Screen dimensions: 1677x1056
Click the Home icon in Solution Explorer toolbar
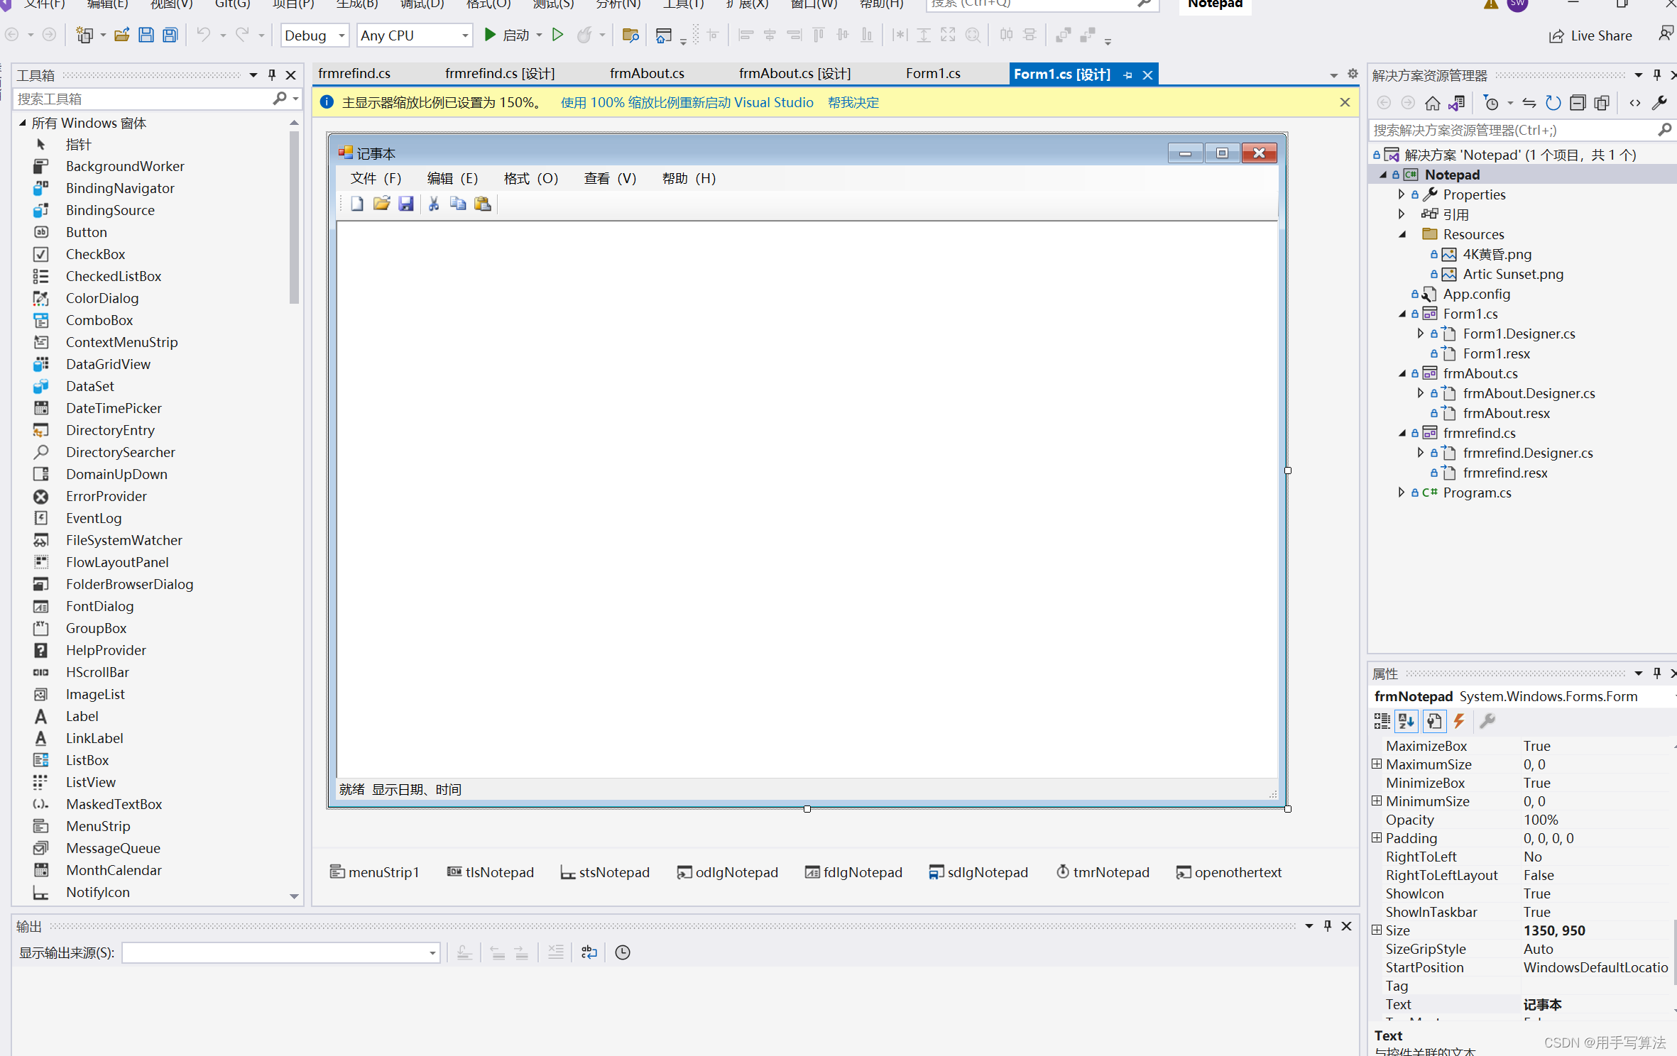(1433, 104)
